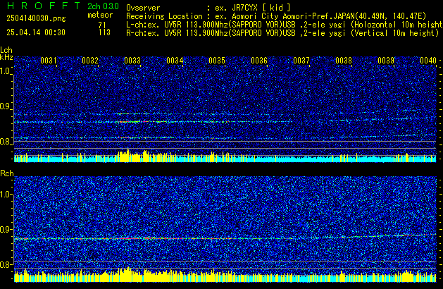
Task: Go to the 0038 time marker
Action: click(344, 61)
